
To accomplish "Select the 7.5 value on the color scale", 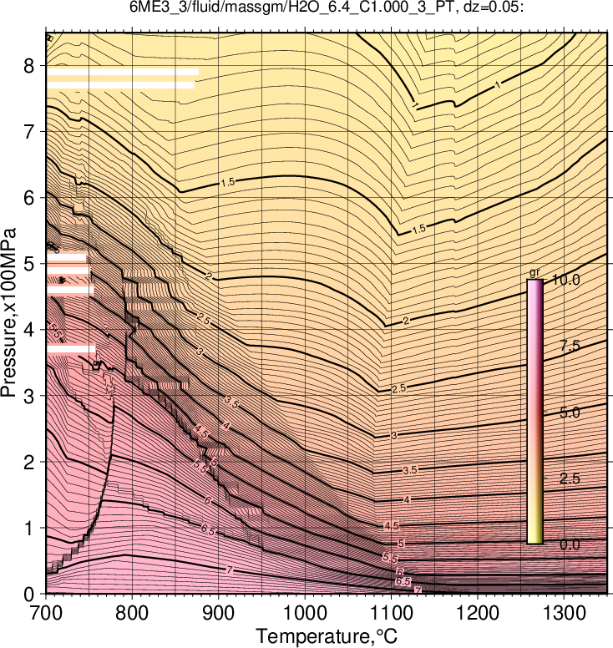I will click(570, 346).
